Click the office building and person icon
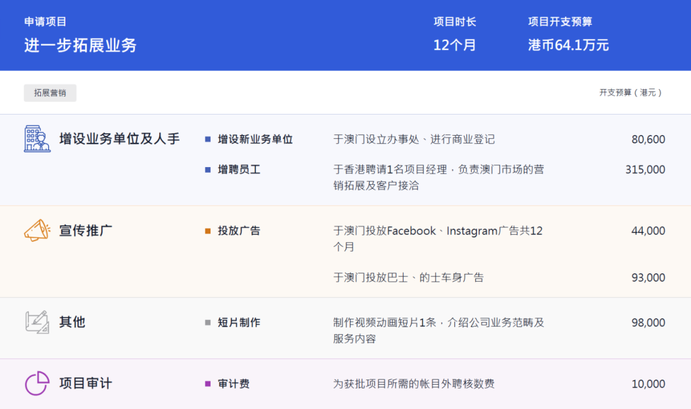 [x=37, y=139]
